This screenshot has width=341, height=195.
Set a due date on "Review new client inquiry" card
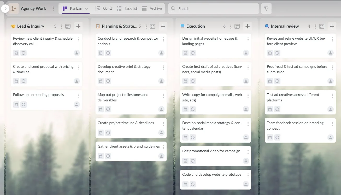click(16, 53)
